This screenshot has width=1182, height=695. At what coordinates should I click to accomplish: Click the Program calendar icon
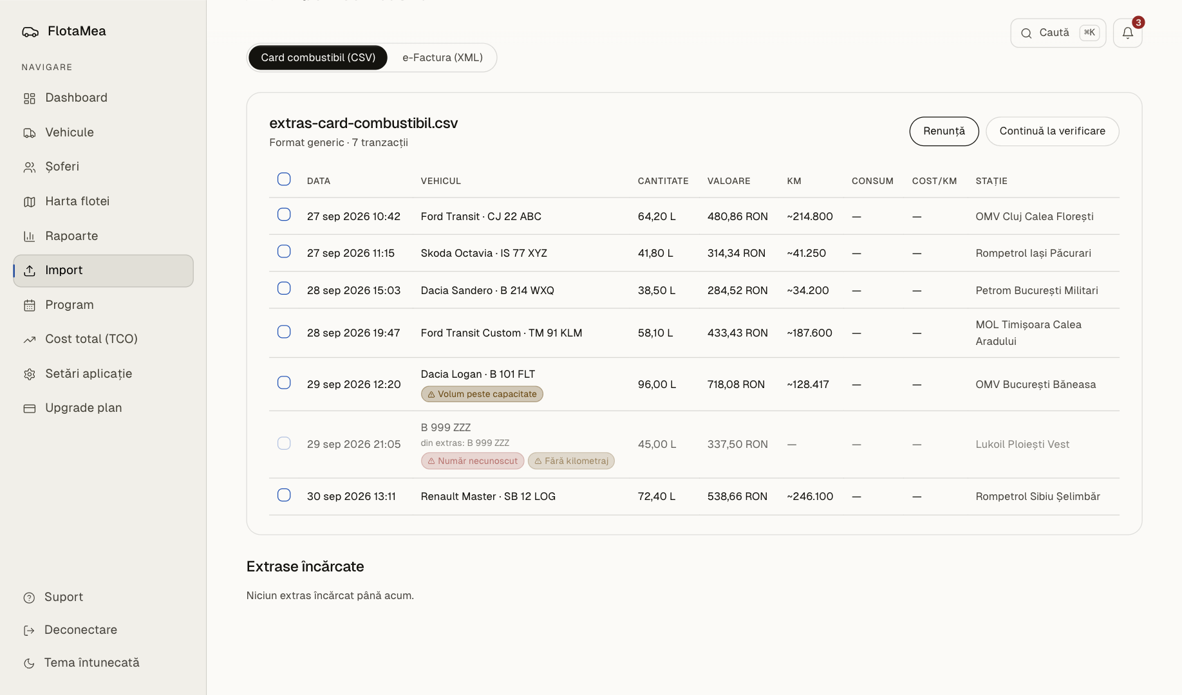pos(30,305)
